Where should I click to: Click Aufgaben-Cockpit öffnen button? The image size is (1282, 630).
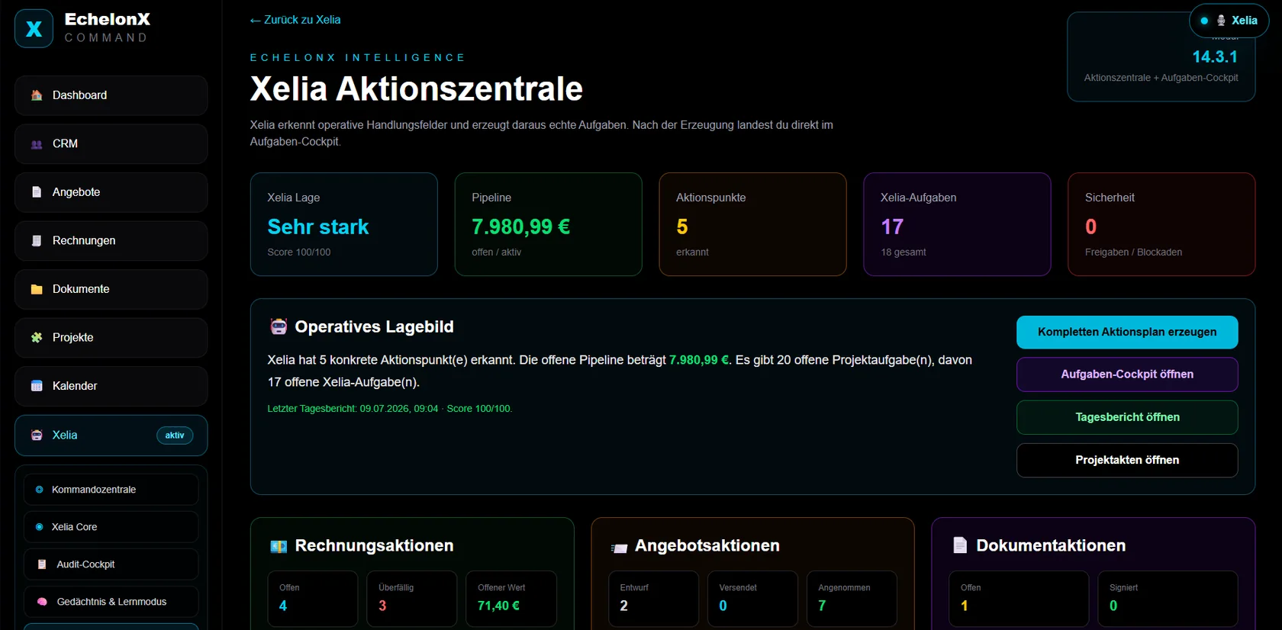(1127, 374)
